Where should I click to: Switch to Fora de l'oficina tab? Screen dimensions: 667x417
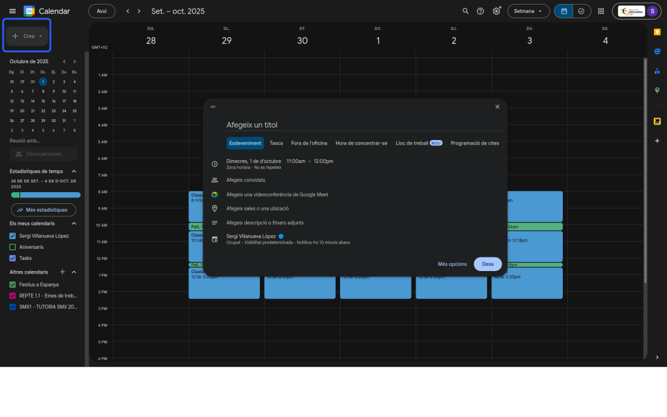coord(309,143)
